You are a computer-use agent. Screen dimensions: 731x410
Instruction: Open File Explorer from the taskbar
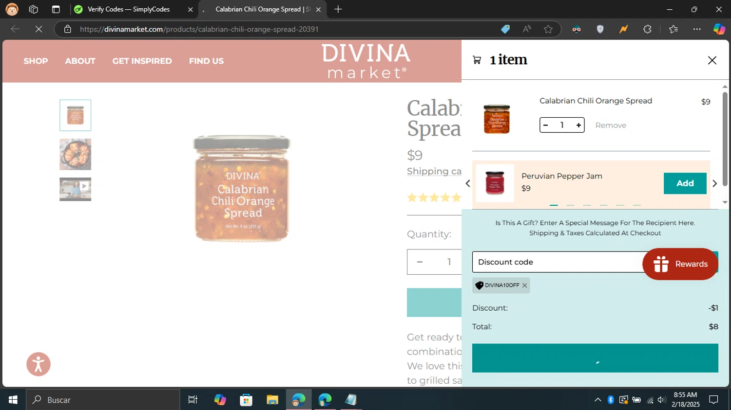(272, 400)
